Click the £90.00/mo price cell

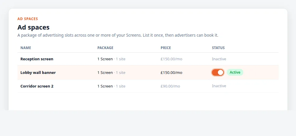point(170,86)
